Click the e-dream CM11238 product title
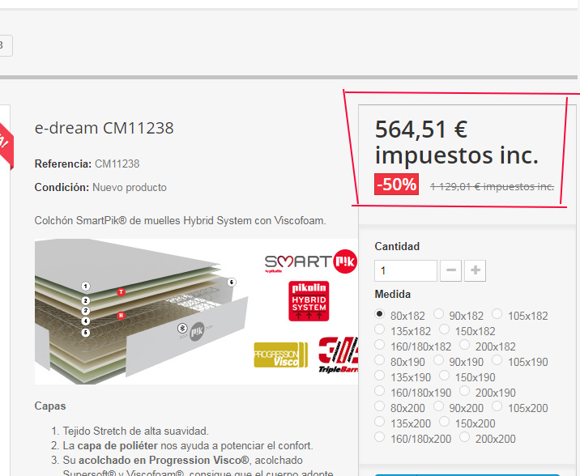 (x=104, y=128)
